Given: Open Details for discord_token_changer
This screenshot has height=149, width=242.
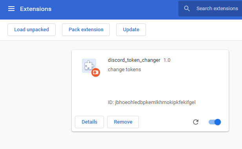Looking at the screenshot, I should [x=89, y=122].
